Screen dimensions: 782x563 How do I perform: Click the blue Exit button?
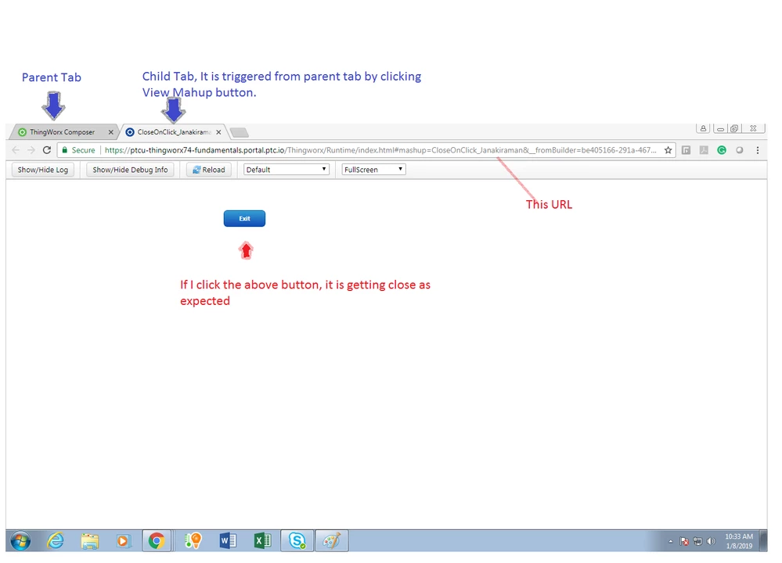[244, 218]
